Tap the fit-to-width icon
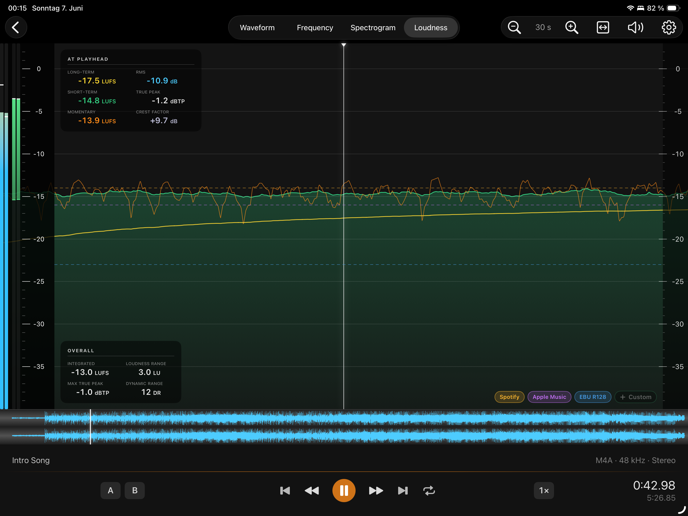This screenshot has width=688, height=516. click(603, 27)
